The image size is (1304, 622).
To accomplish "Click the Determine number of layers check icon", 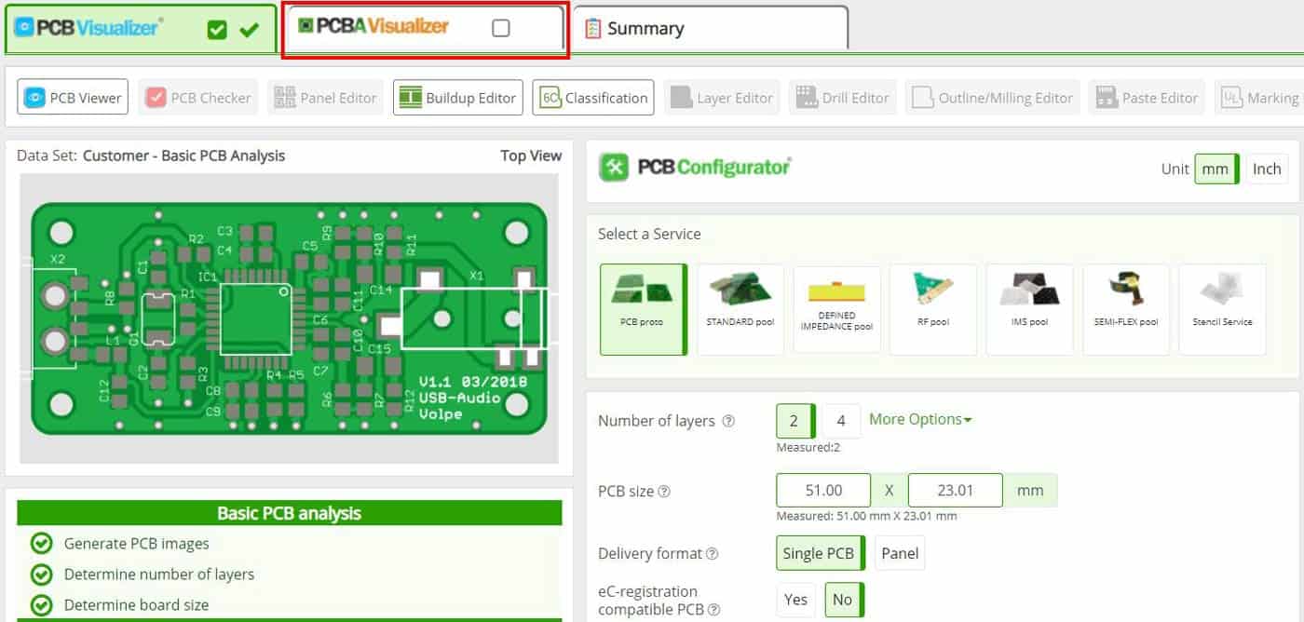I will tap(41, 574).
